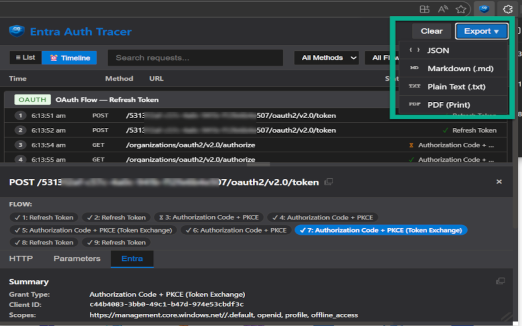Click the split screen icon in browser toolbar
This screenshot has width=522, height=326.
coord(424,9)
